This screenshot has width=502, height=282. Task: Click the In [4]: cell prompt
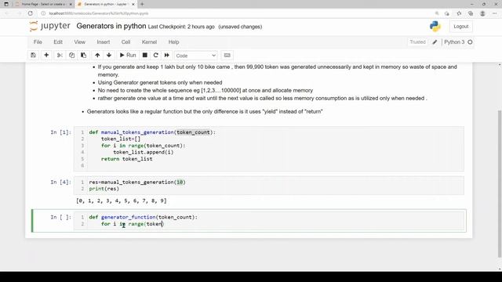coord(61,182)
